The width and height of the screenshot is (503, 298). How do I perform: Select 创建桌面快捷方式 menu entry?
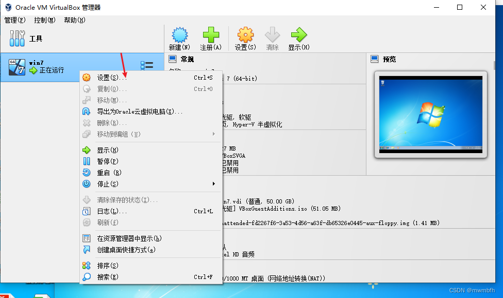tap(151, 250)
